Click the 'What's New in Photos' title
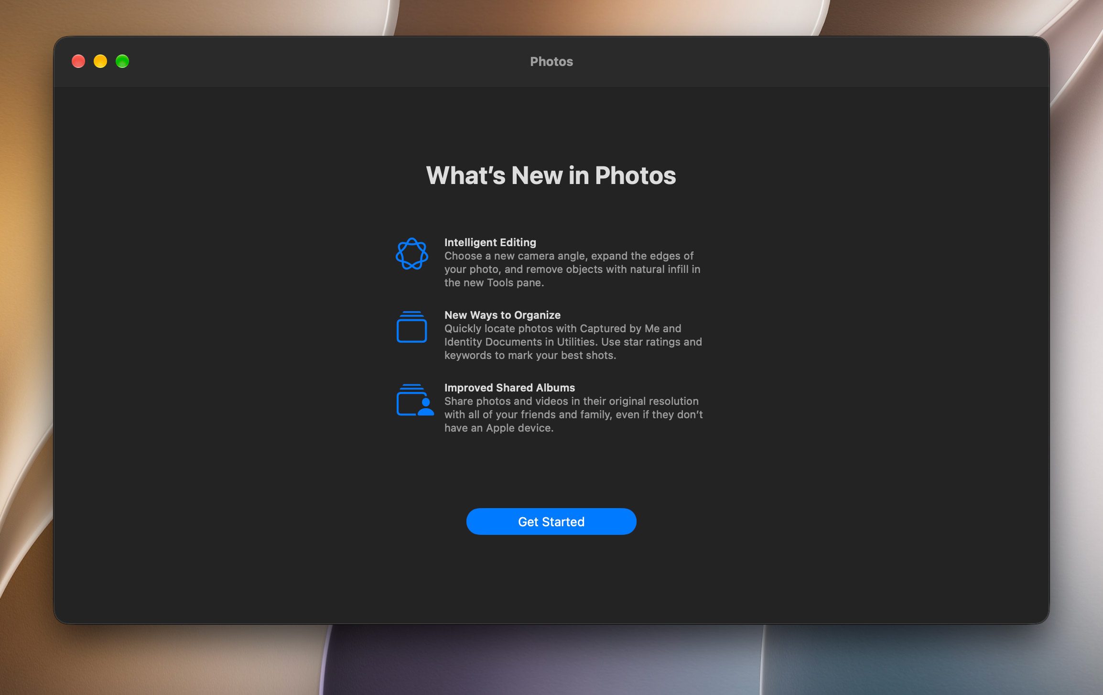The height and width of the screenshot is (695, 1103). click(551, 175)
